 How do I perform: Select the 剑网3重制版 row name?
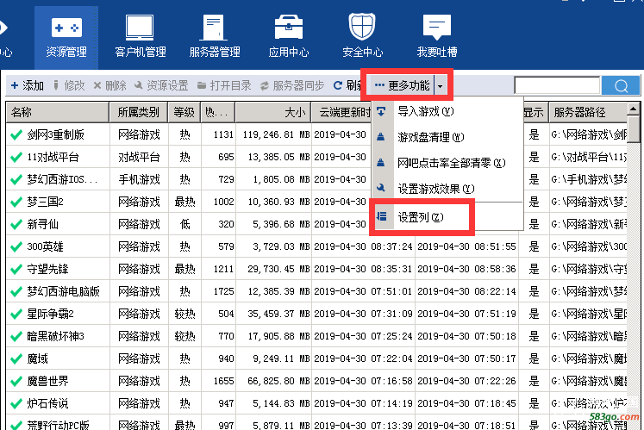[55, 134]
